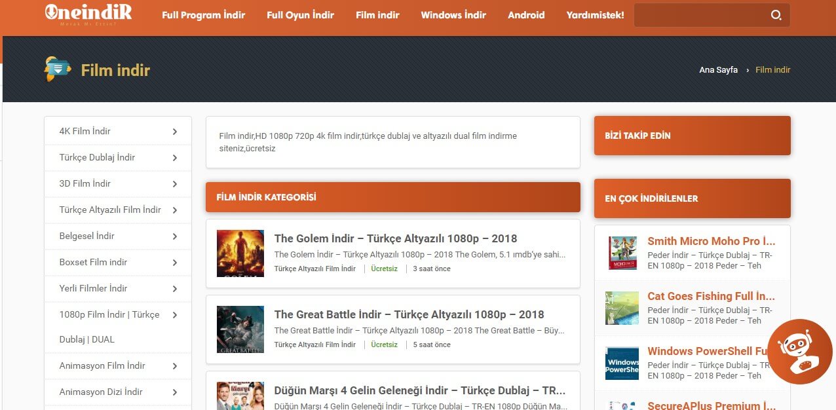Focus the search input field

coord(701,15)
